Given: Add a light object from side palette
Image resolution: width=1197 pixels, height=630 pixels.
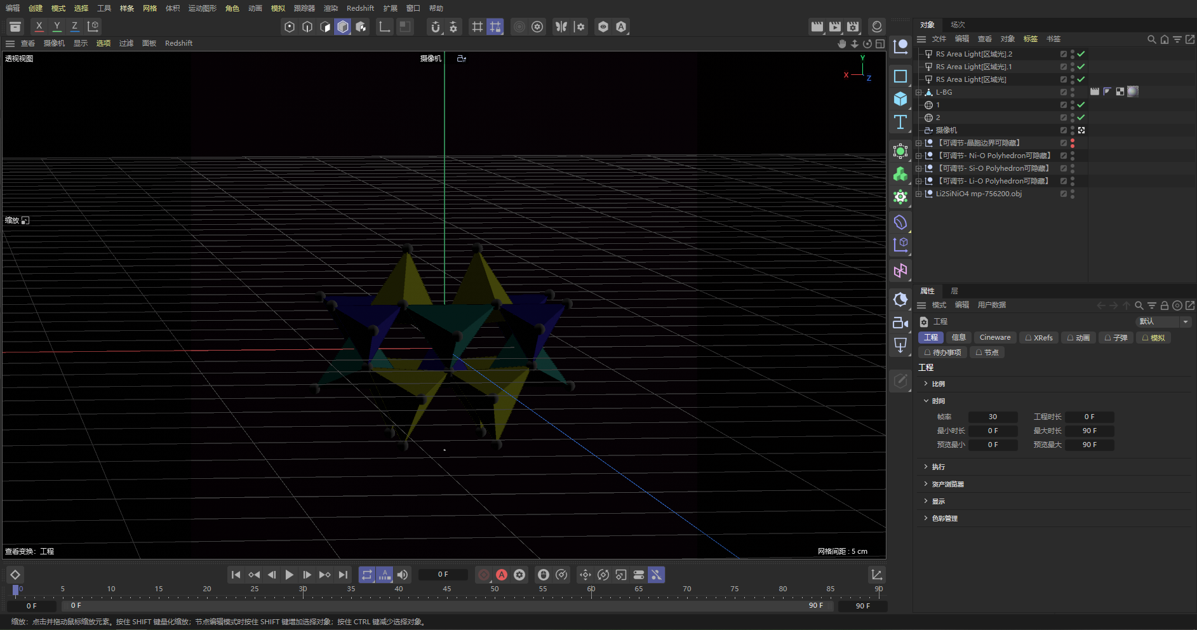Looking at the screenshot, I should (900, 345).
